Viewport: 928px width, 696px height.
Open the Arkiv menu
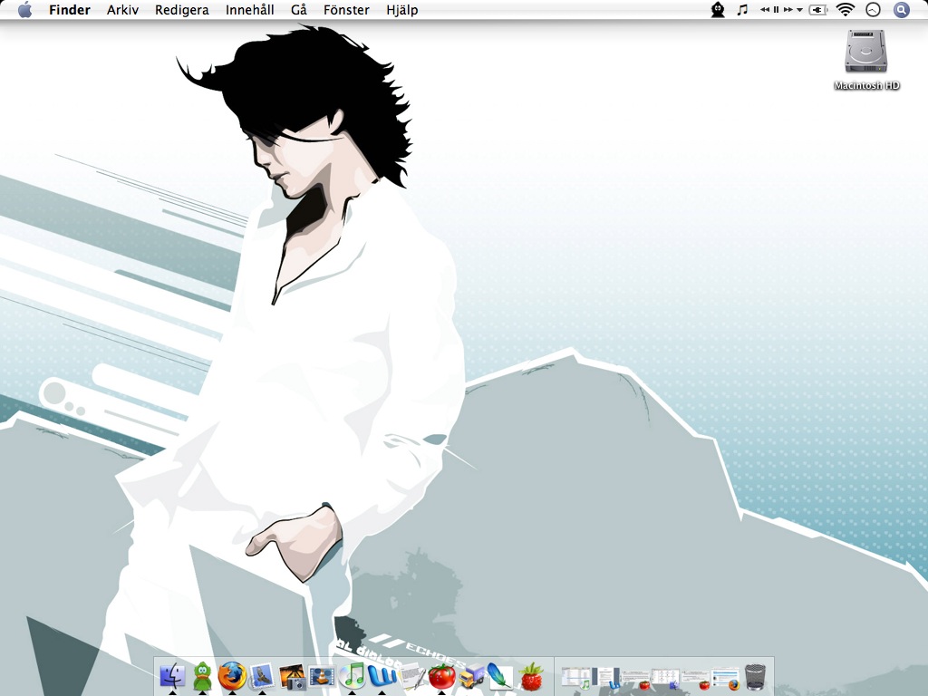coord(122,10)
